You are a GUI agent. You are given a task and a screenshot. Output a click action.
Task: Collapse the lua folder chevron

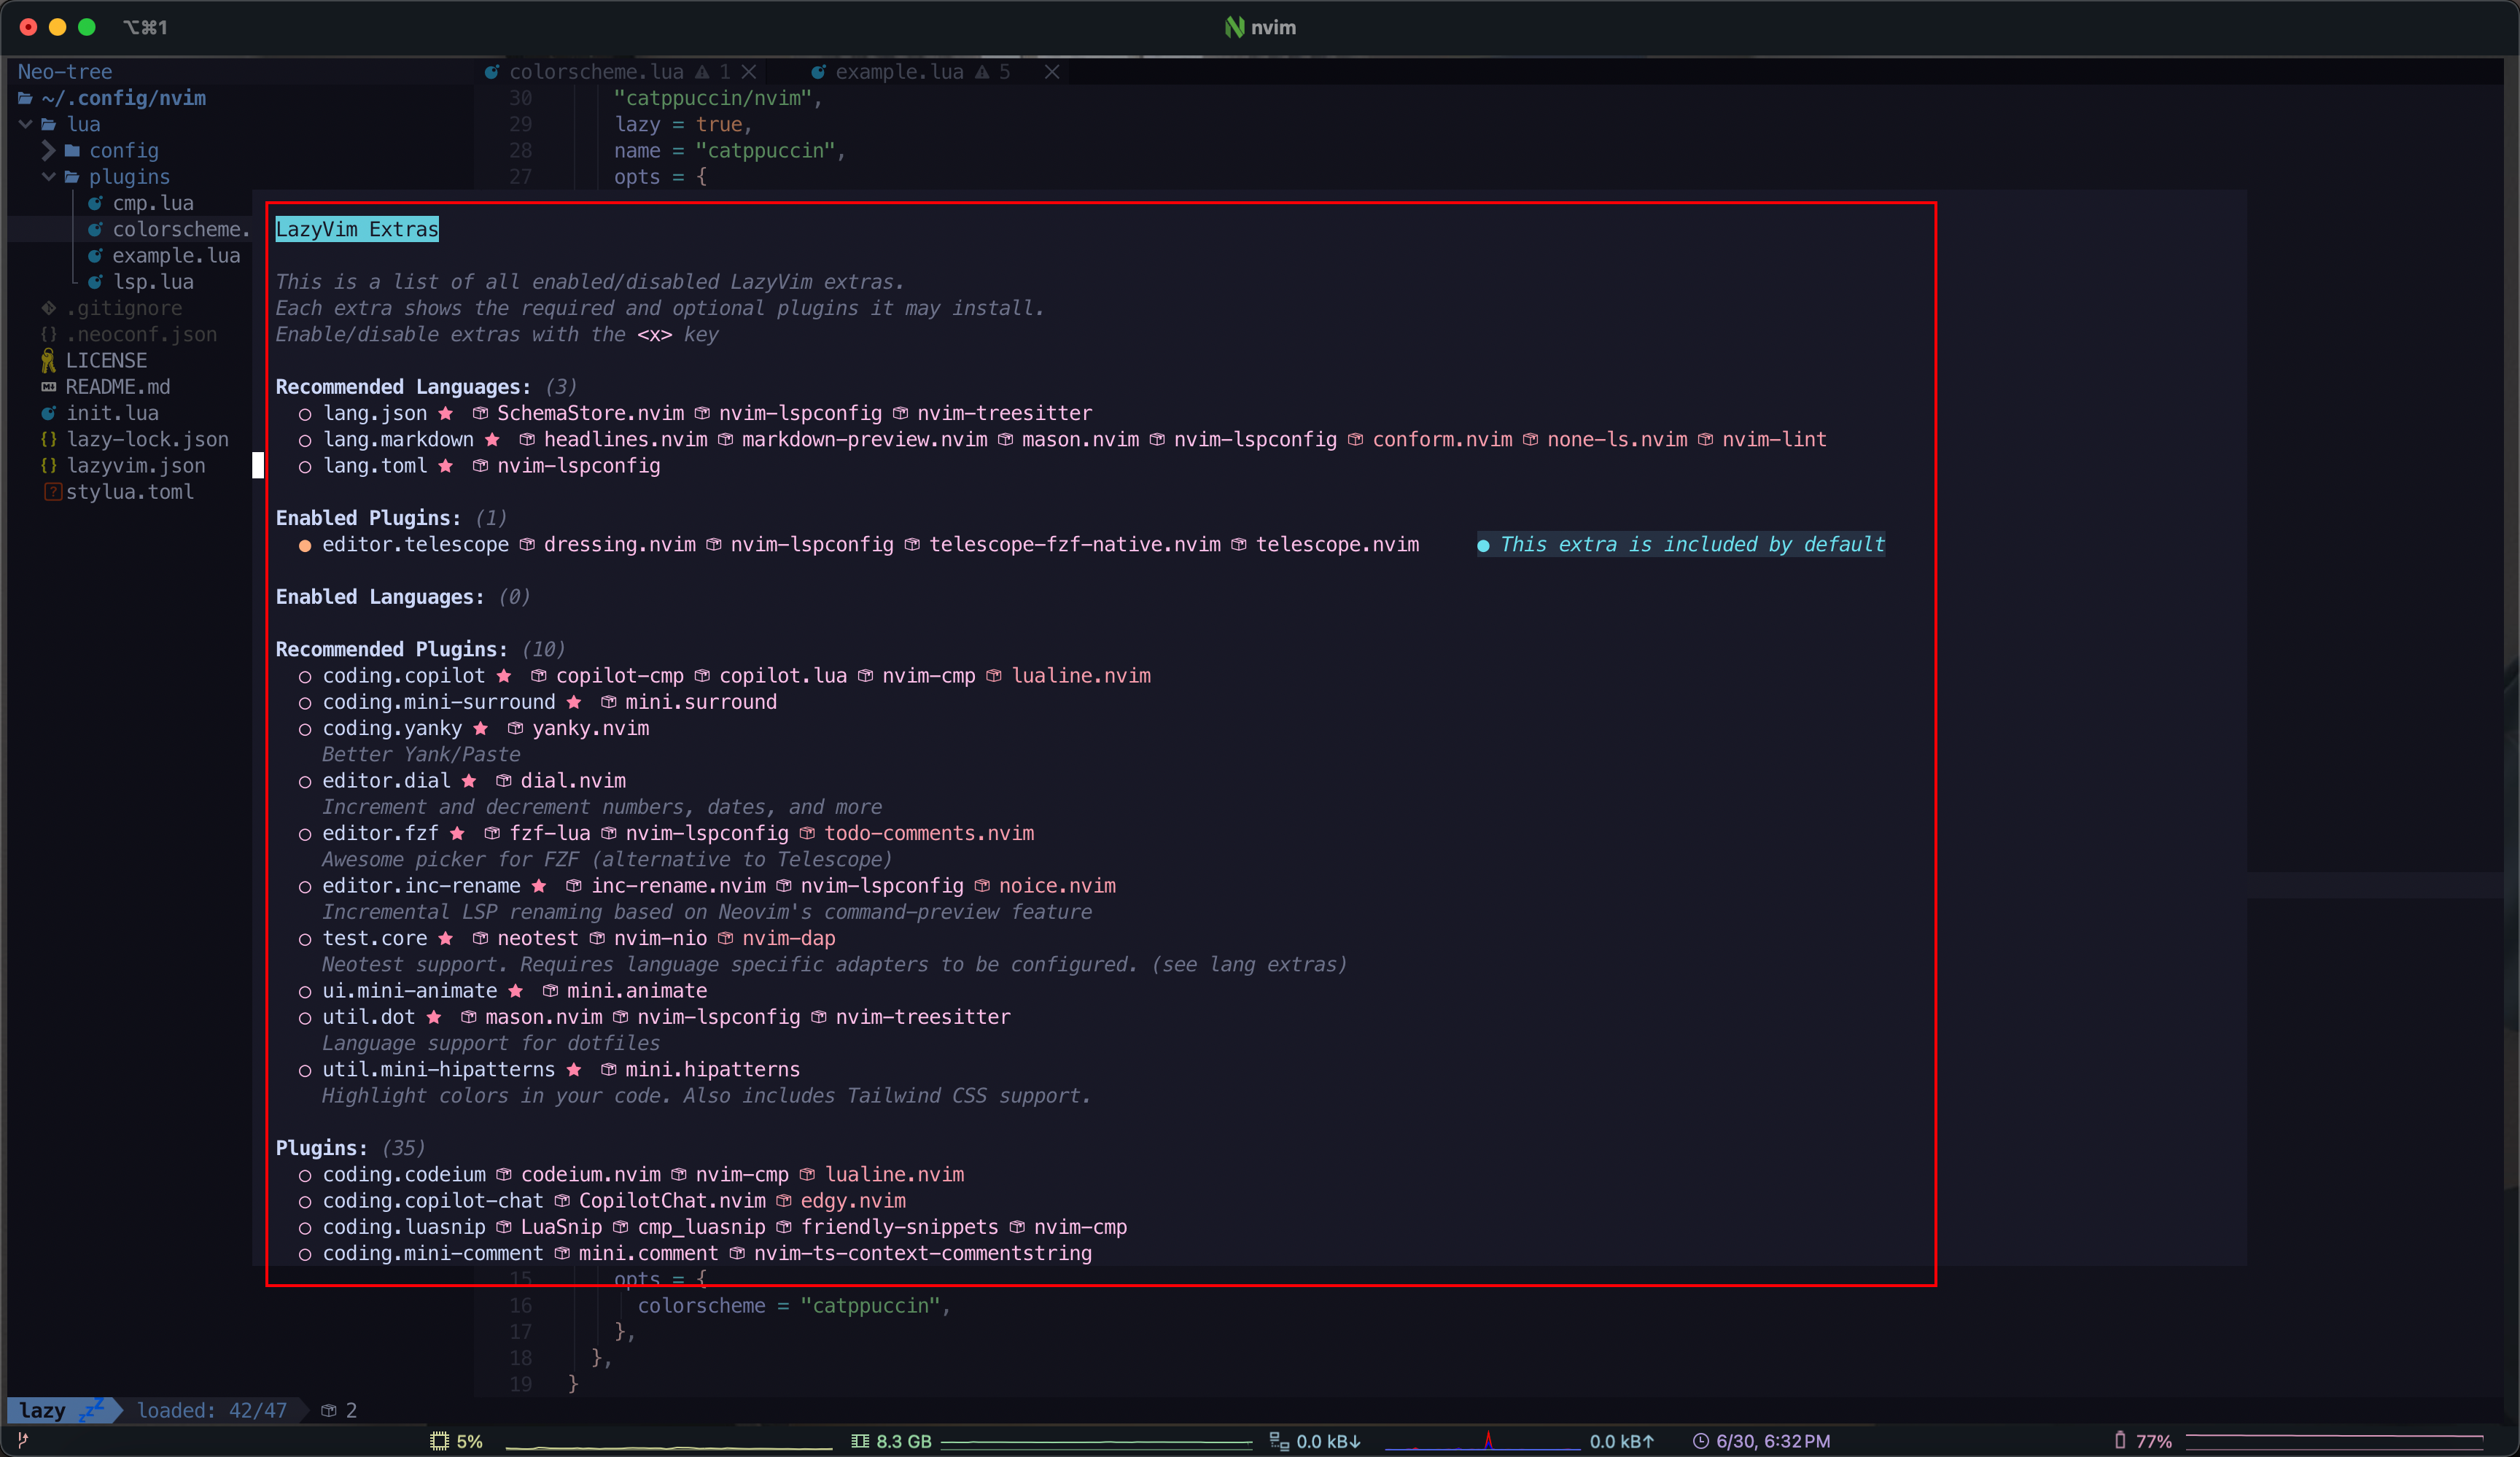[x=25, y=124]
